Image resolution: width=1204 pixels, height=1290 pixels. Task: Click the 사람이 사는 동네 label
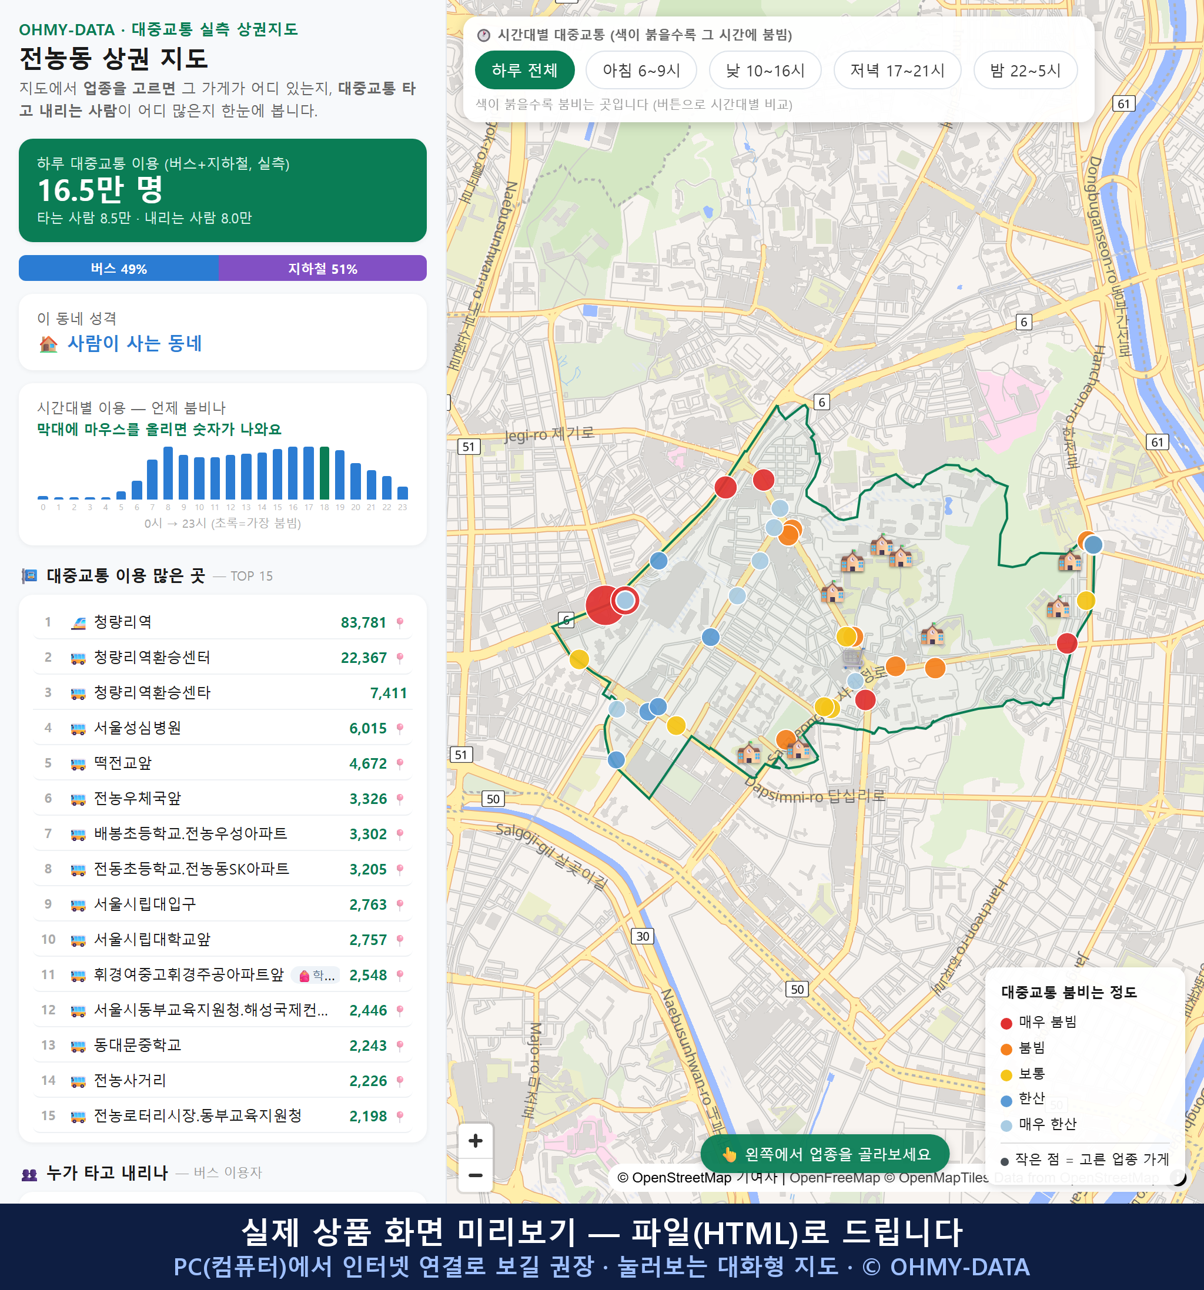click(x=135, y=343)
